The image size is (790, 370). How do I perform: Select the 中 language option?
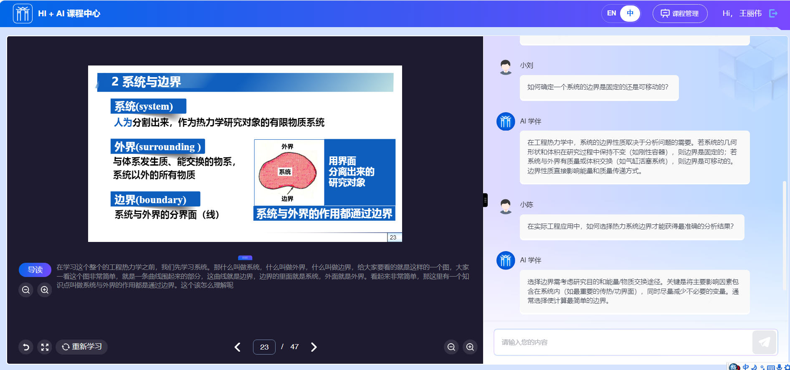point(630,13)
